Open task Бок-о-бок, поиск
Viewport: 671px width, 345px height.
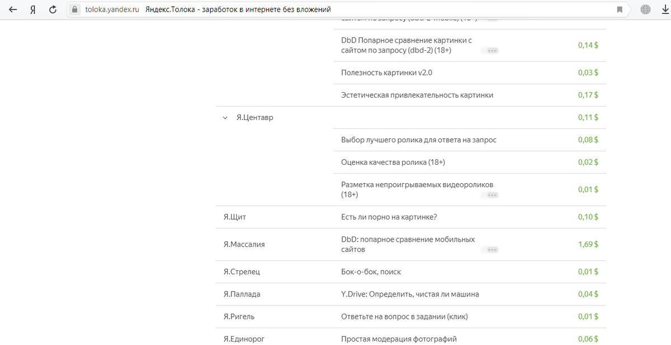(371, 272)
